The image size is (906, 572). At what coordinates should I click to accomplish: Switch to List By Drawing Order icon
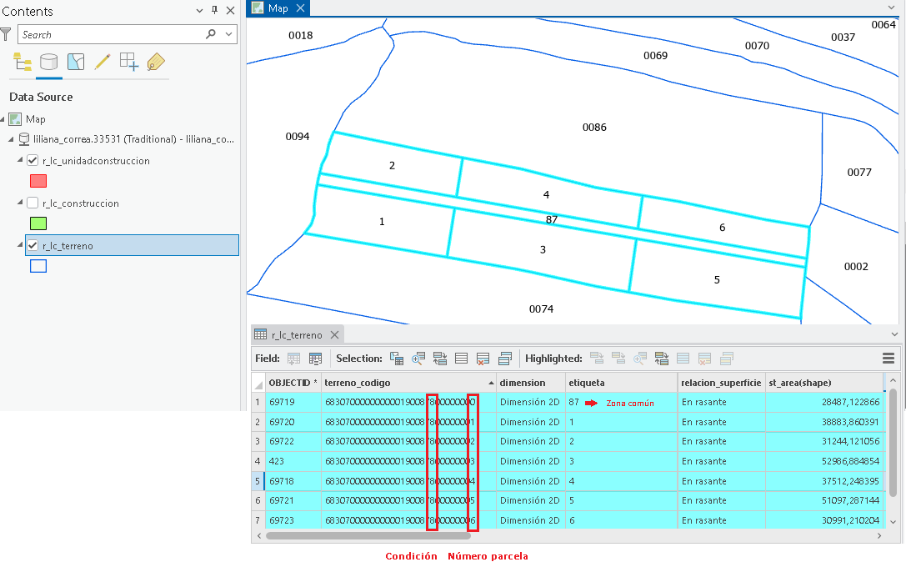(22, 62)
